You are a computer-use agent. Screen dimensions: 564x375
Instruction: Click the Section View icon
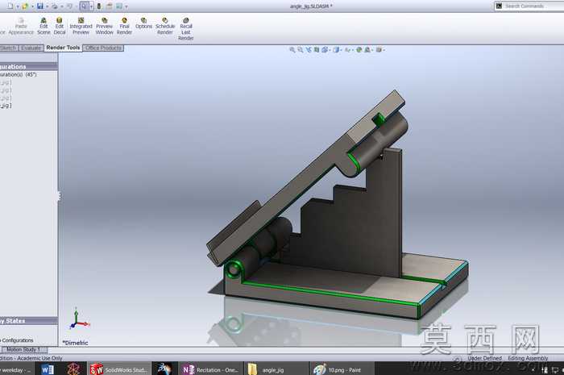pos(317,50)
